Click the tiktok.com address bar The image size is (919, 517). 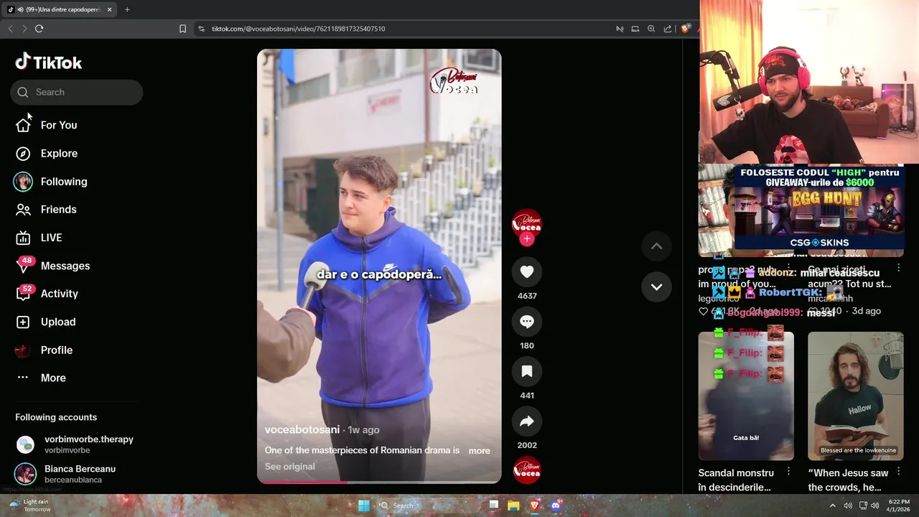[x=298, y=29]
